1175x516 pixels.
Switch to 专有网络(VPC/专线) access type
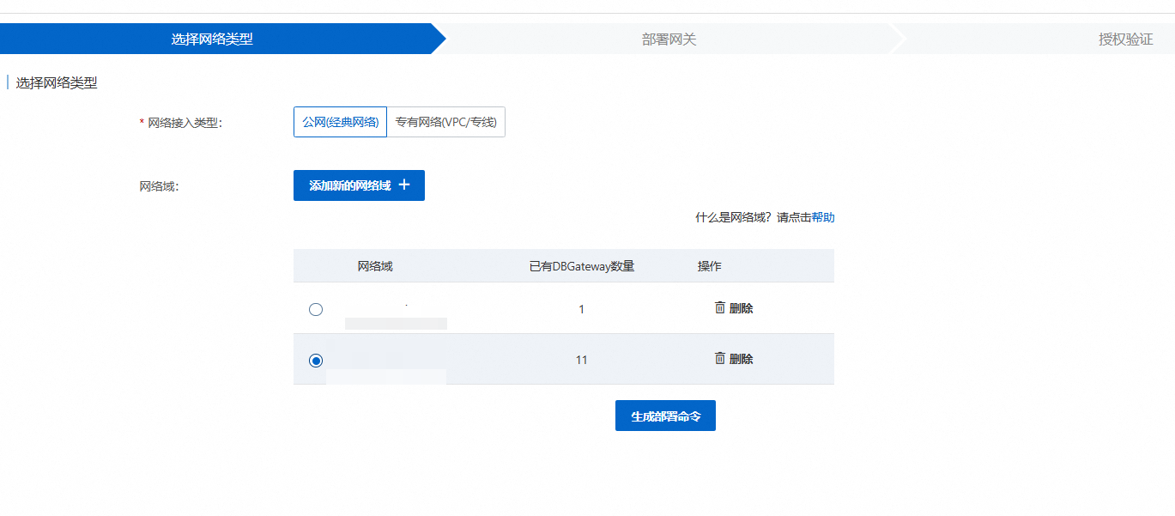[446, 121]
